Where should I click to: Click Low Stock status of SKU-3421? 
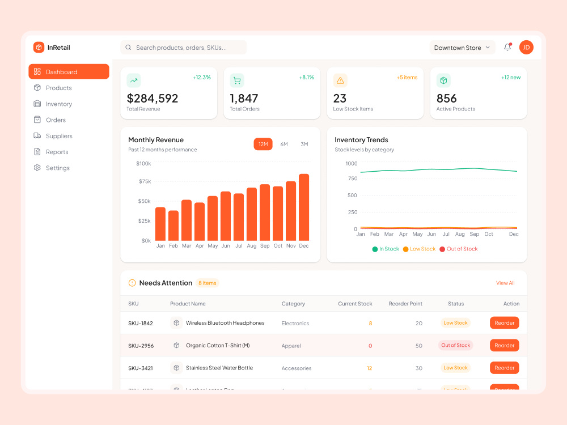pos(455,368)
